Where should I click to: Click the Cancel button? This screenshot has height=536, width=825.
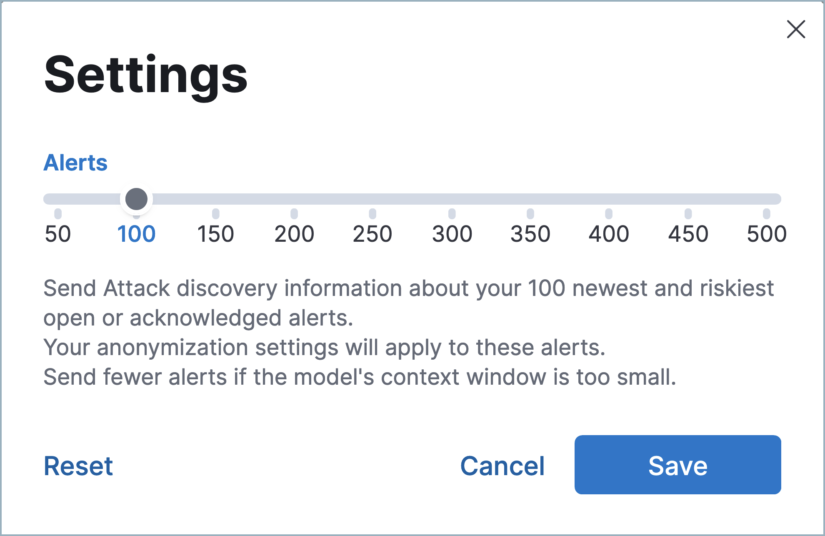[x=502, y=466]
